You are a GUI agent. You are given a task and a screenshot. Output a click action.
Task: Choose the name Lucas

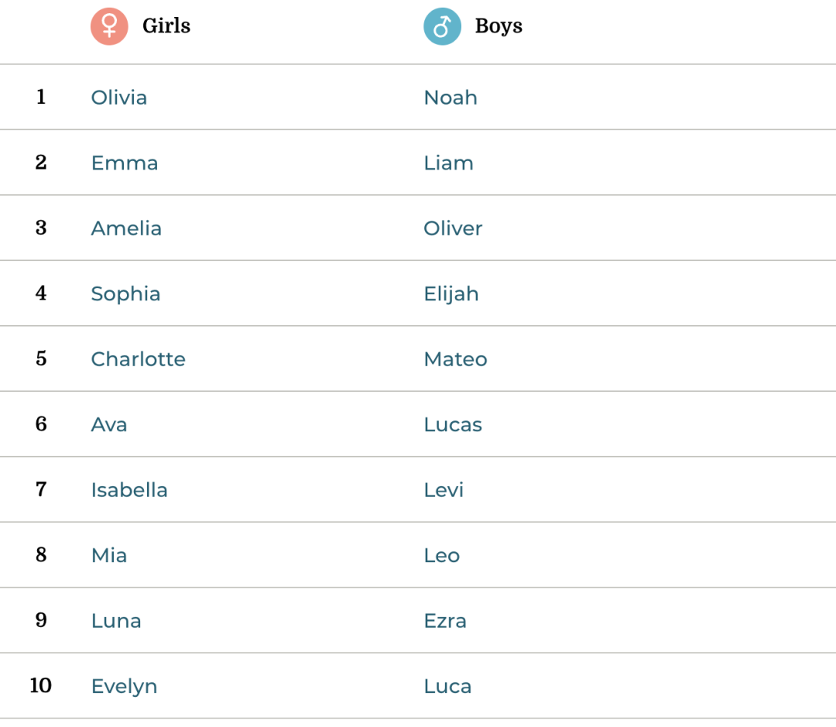[x=453, y=425]
